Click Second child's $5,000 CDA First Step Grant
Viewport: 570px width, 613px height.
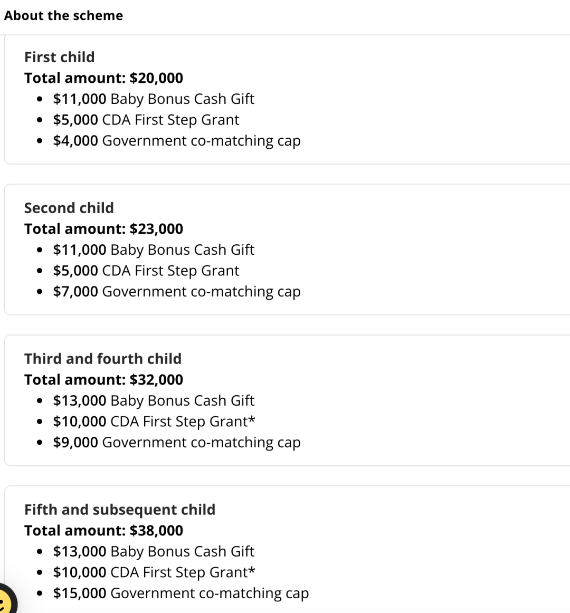(x=146, y=271)
